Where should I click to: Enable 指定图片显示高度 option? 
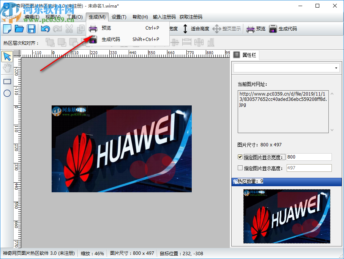coord(240,168)
